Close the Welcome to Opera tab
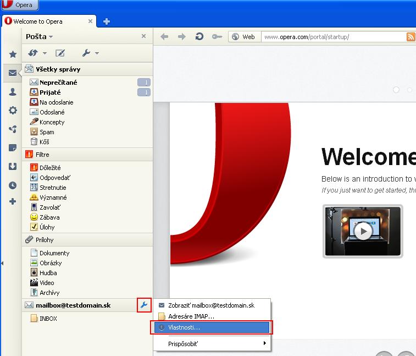 coord(90,21)
